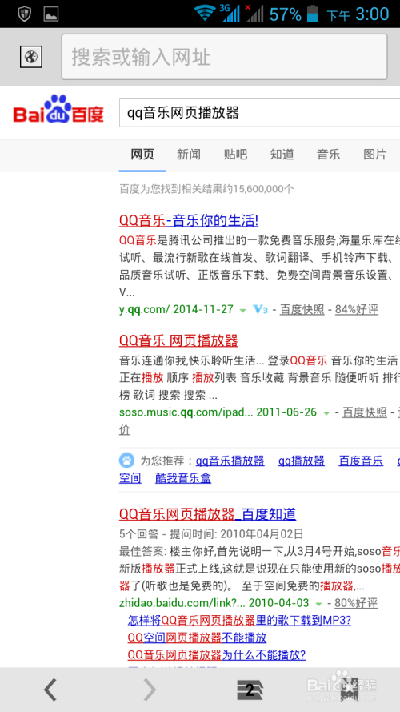
Task: Tap the 3G signal strength icon
Action: click(230, 14)
